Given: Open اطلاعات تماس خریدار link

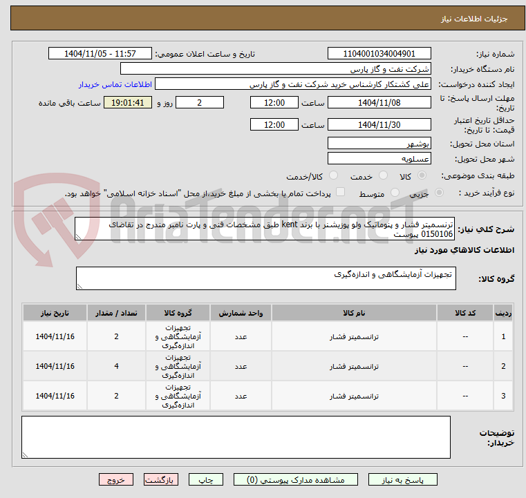Looking at the screenshot, I should point(115,84).
